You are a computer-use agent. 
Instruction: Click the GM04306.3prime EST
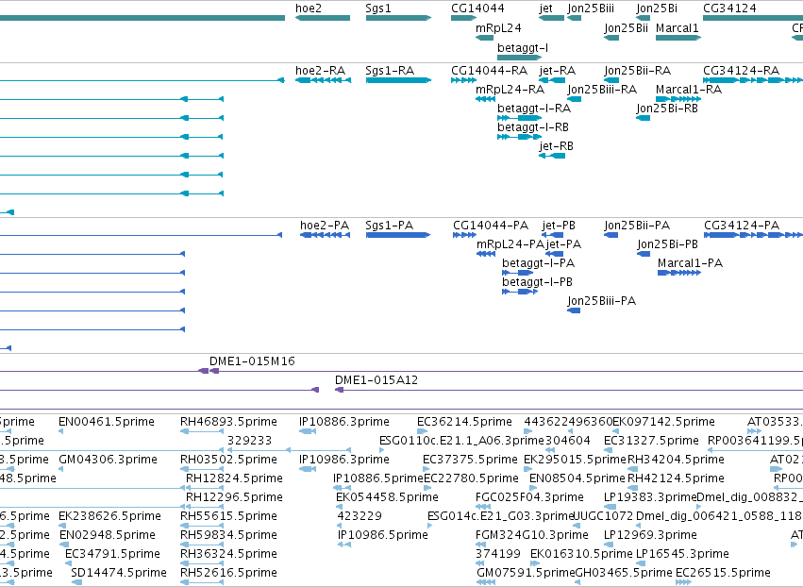pos(61,469)
